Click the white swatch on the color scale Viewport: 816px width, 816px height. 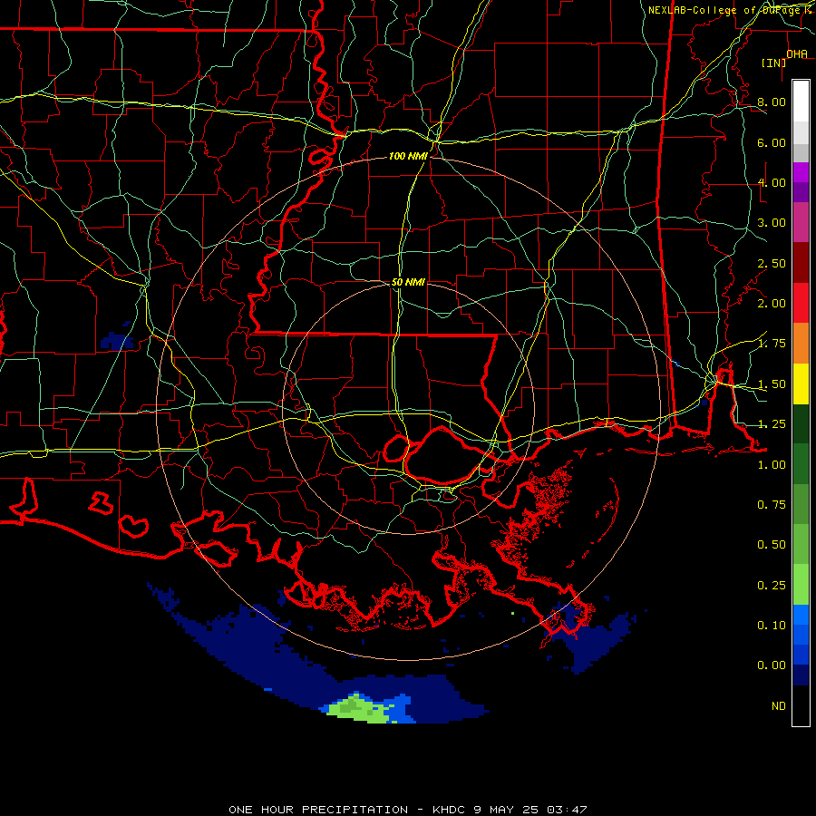[801, 101]
